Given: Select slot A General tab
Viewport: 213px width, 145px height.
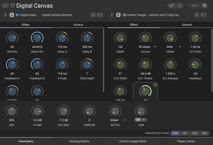Looking at the screenshot, I should (x=78, y=25).
